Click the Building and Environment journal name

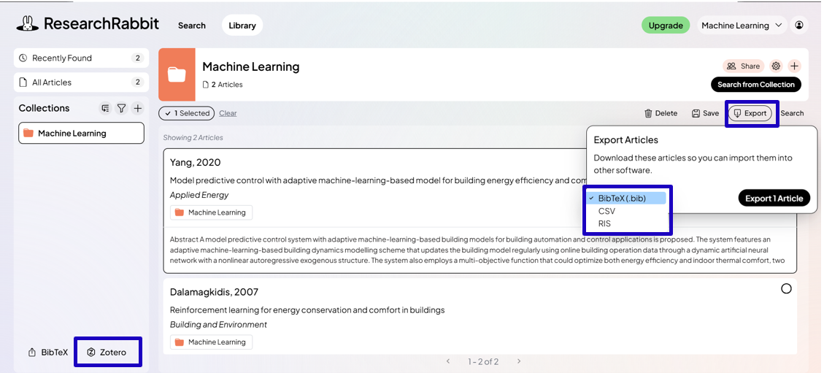pos(218,325)
